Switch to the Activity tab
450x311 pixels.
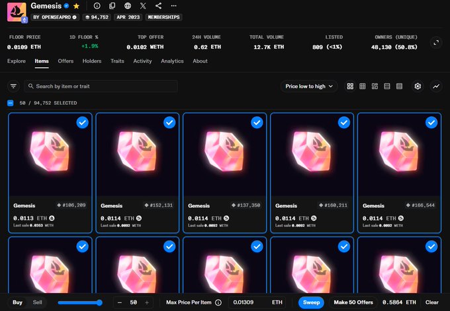click(142, 61)
